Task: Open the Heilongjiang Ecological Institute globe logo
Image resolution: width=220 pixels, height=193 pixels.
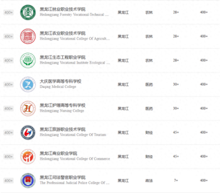Action: click(28, 60)
